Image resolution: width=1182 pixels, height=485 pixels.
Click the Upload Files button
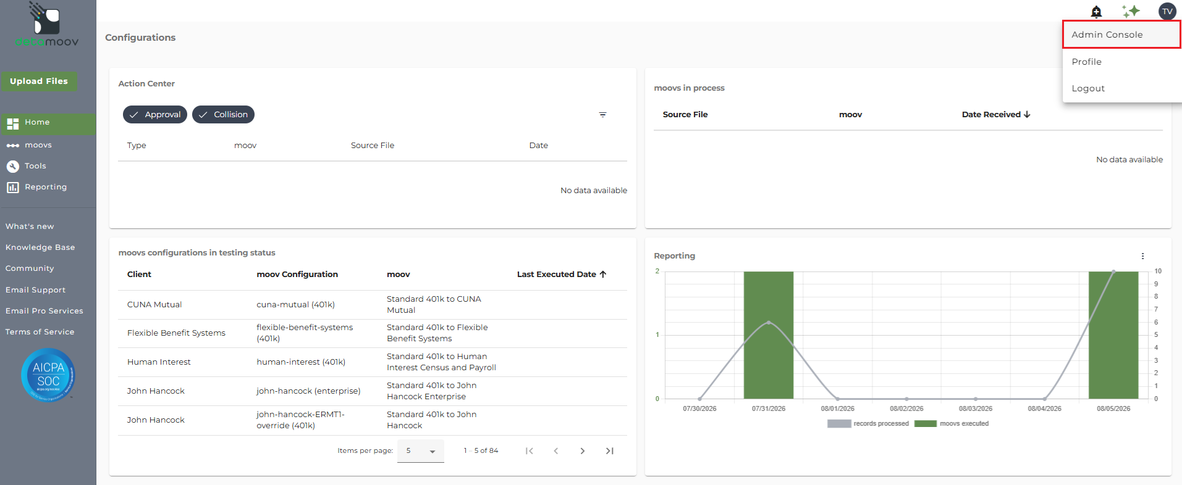[x=39, y=81]
